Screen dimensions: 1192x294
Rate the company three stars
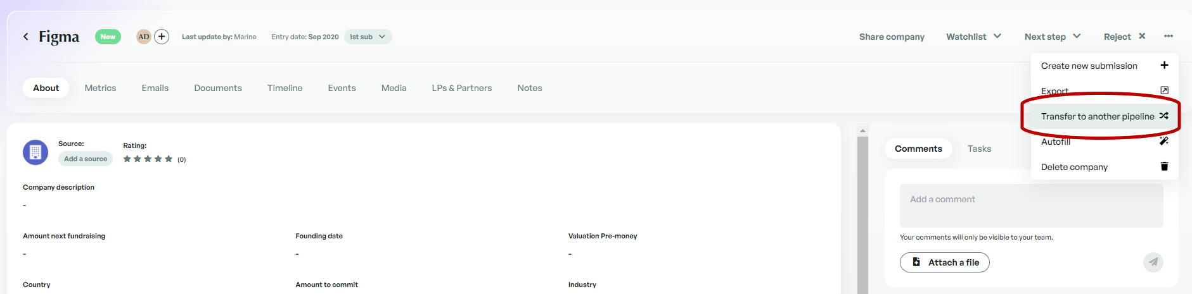[x=148, y=159]
